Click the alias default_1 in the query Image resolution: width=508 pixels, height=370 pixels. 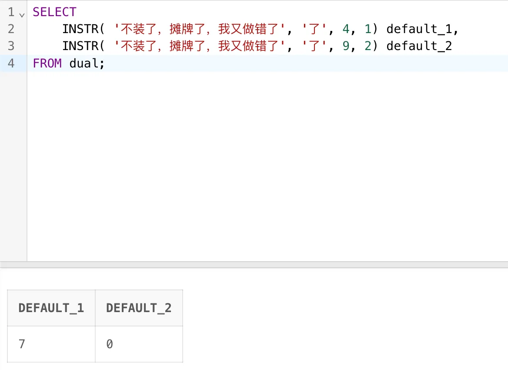[x=419, y=29]
